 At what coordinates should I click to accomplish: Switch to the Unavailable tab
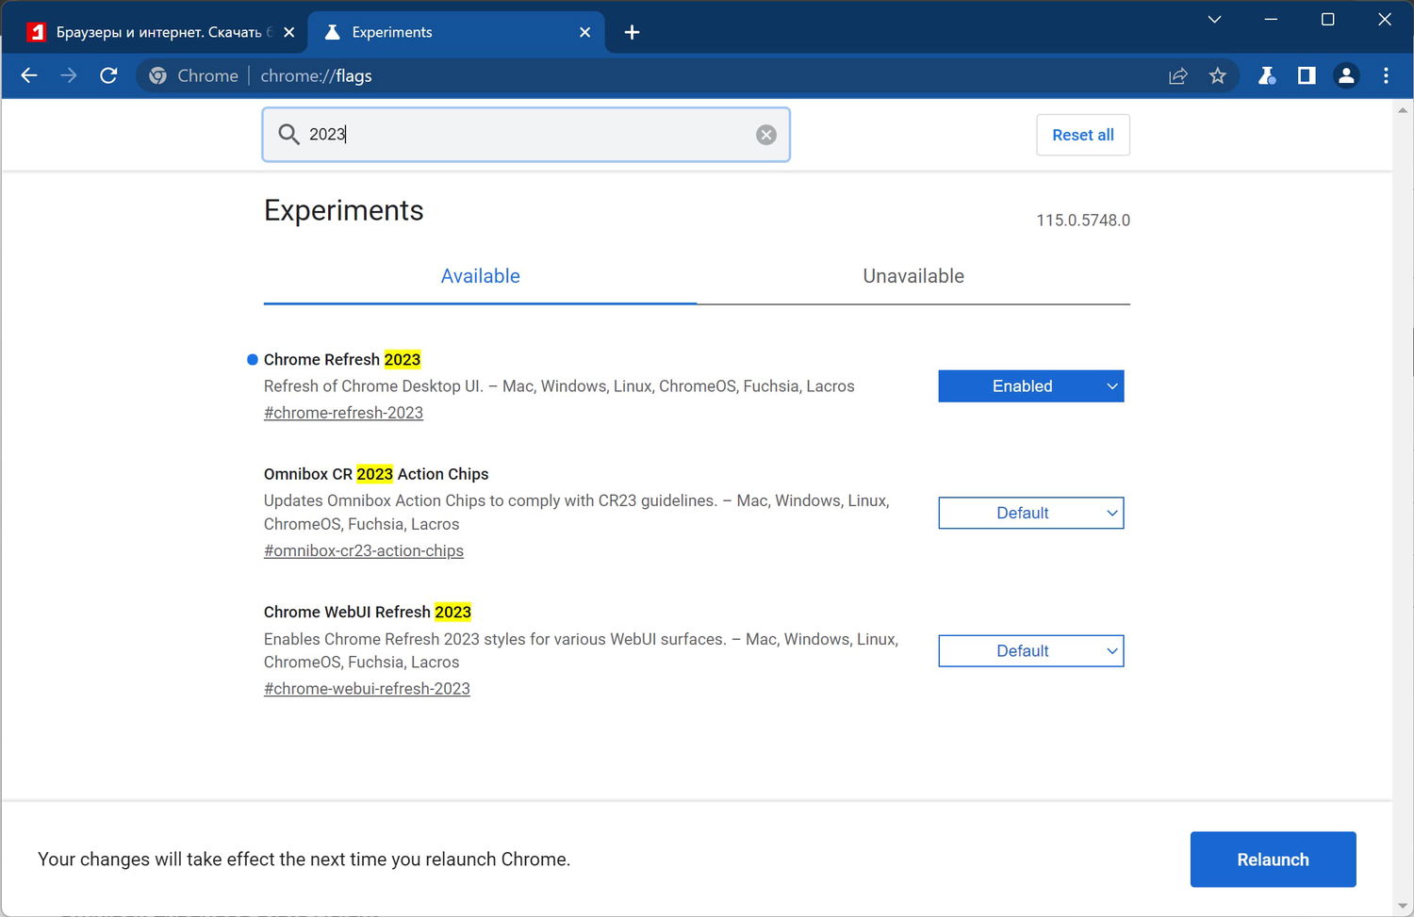(913, 276)
